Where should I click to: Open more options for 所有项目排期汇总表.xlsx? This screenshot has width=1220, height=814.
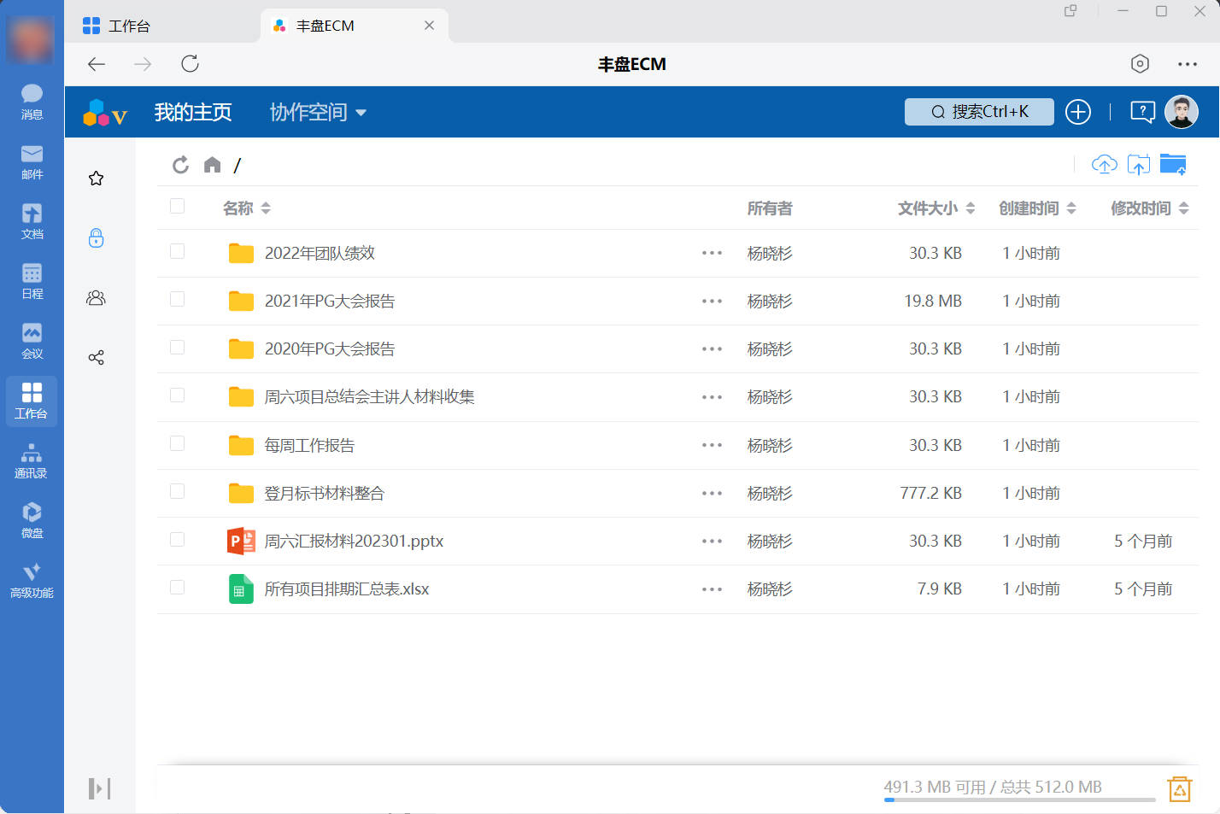pyautogui.click(x=713, y=589)
